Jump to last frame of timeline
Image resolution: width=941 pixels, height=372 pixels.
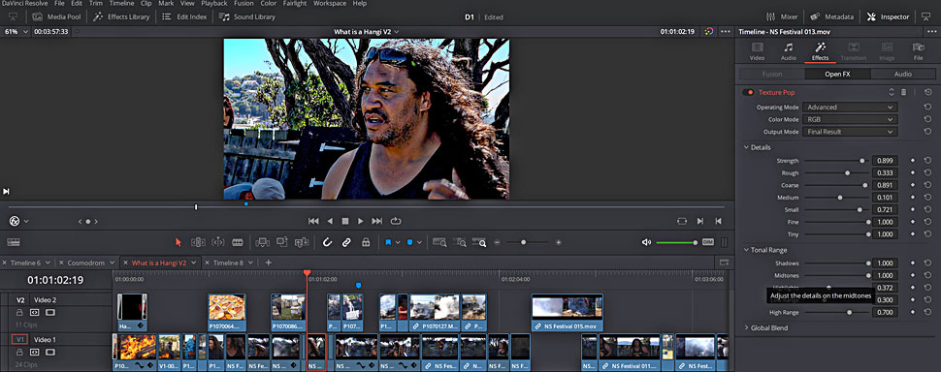pyautogui.click(x=376, y=221)
